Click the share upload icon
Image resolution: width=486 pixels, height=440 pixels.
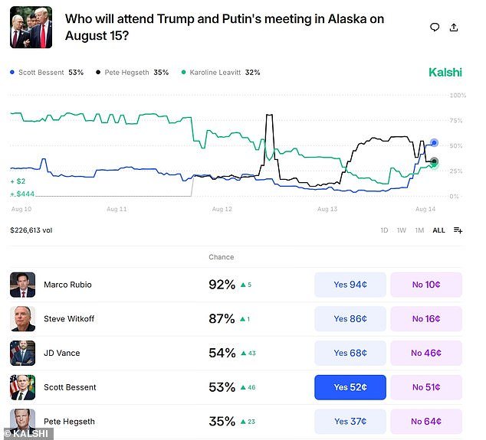[454, 28]
